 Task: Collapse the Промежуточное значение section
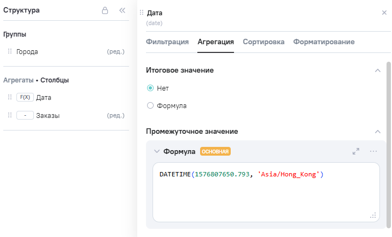[x=377, y=132]
